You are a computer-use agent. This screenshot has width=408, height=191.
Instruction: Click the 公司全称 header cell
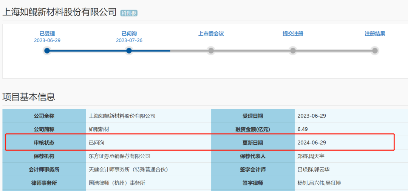click(44, 116)
